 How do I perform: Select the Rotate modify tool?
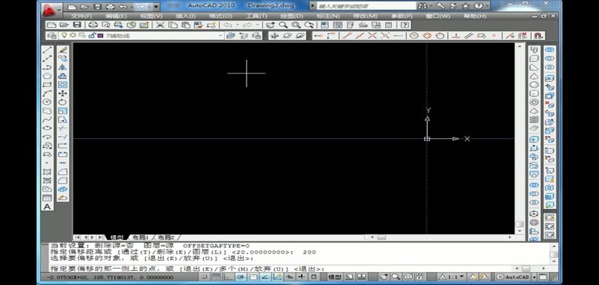(x=63, y=102)
